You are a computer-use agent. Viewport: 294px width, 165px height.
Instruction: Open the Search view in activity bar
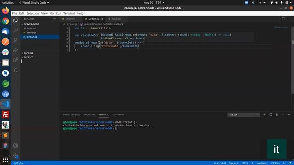(x=16, y=30)
